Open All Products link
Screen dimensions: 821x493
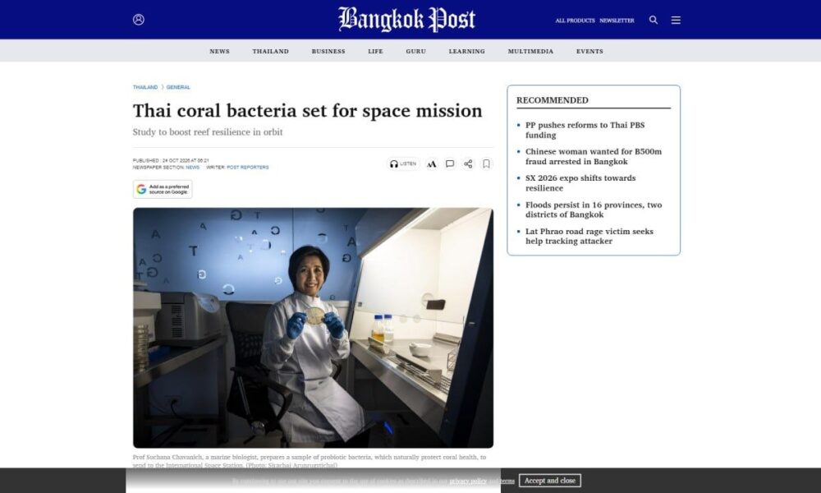tap(575, 21)
